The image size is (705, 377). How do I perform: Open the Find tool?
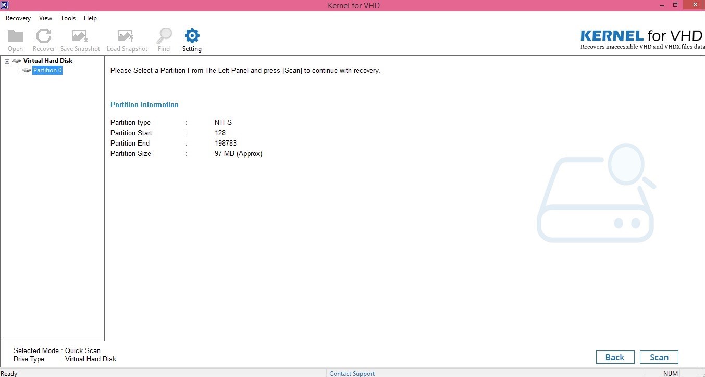click(x=164, y=35)
